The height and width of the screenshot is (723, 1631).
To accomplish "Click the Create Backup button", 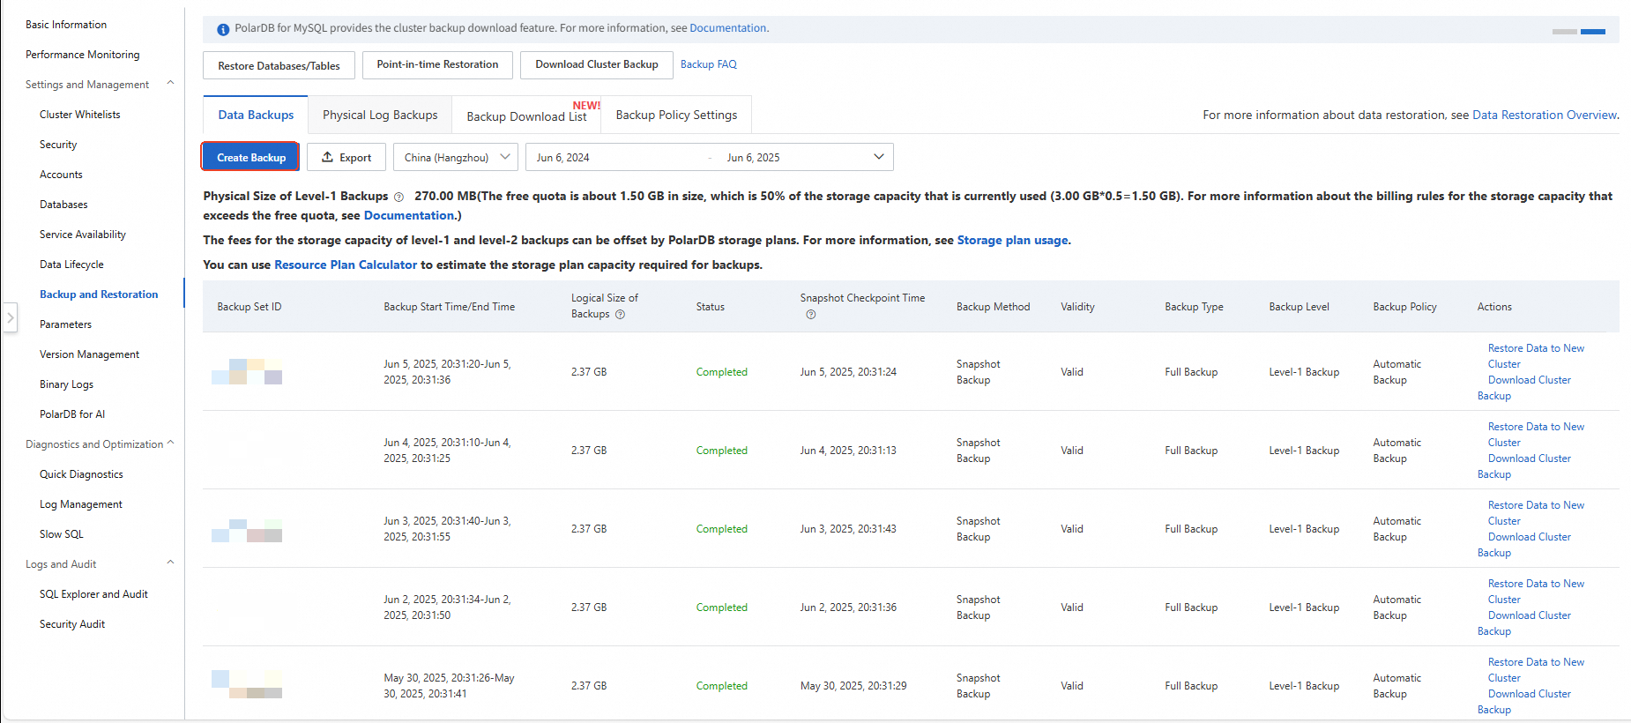I will 251,157.
